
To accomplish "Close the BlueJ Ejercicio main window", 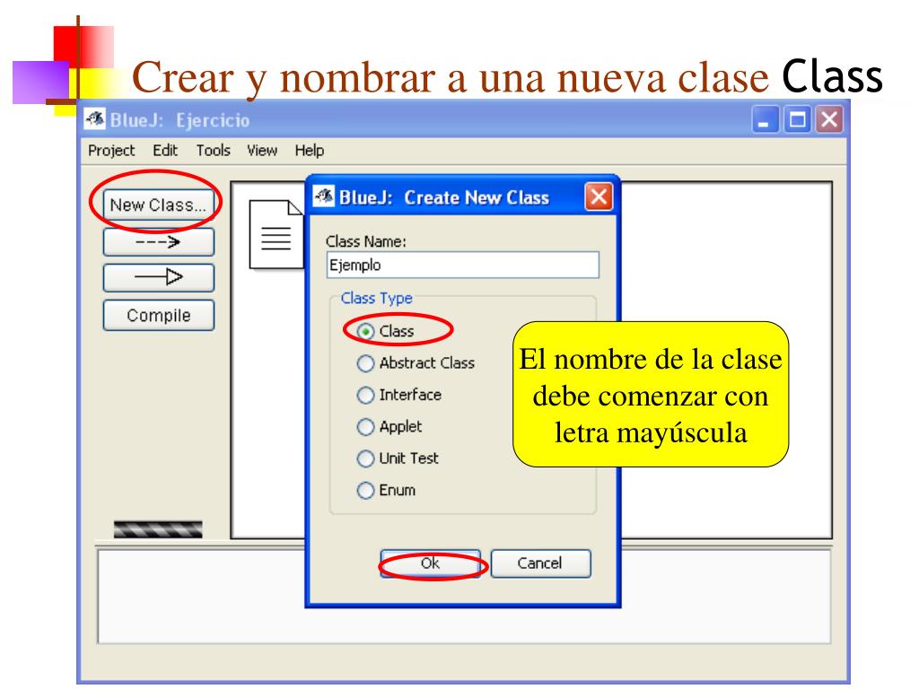I will [829, 119].
